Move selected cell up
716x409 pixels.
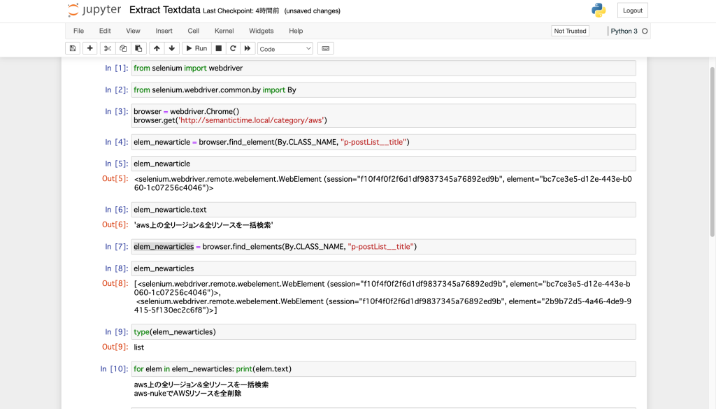157,48
